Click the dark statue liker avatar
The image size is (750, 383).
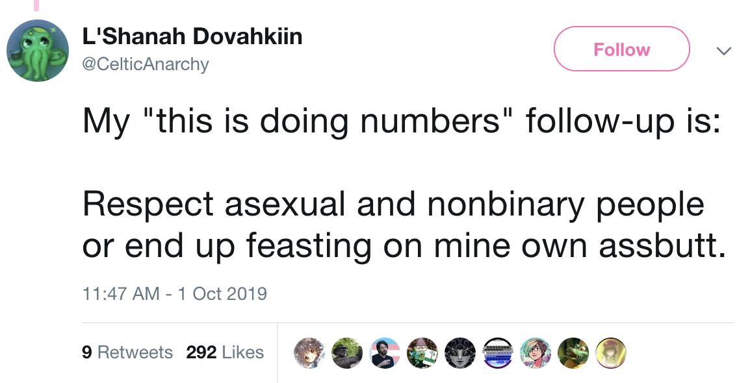point(347,353)
